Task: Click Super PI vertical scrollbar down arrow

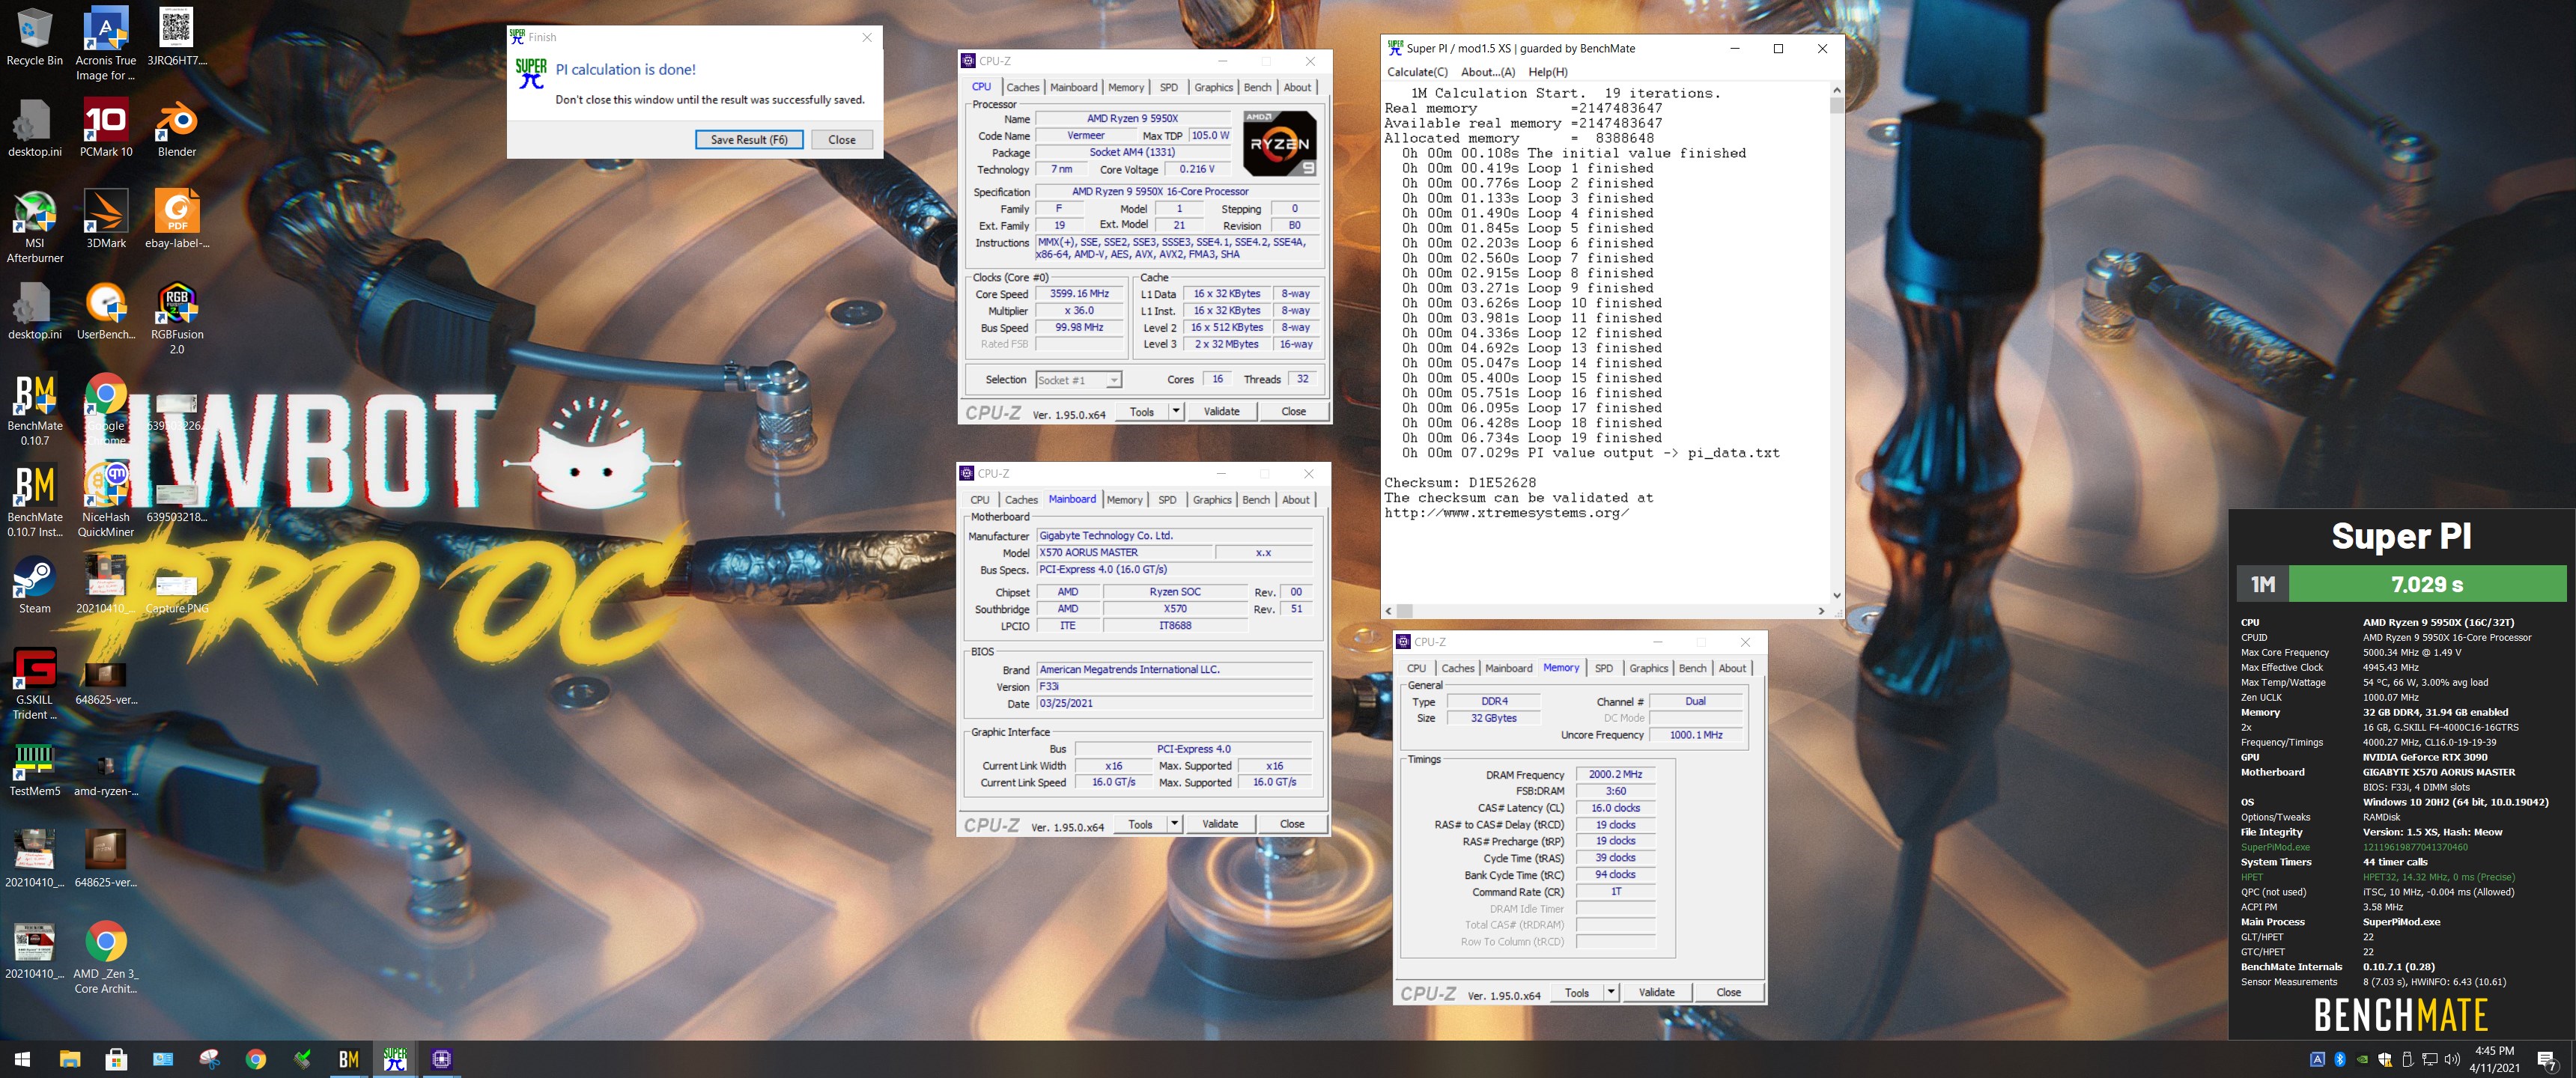Action: click(1836, 596)
